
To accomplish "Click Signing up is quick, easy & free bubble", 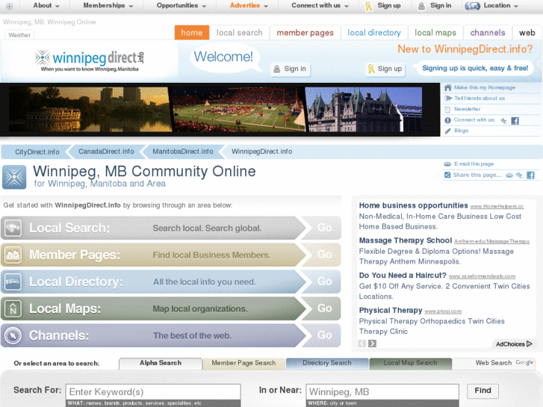I will (475, 68).
